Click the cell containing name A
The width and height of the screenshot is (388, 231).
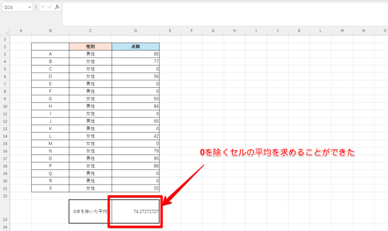click(x=51, y=53)
